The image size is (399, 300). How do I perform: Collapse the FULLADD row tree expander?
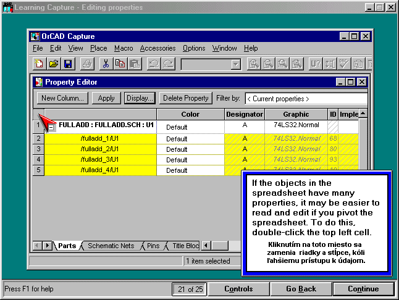click(x=52, y=126)
